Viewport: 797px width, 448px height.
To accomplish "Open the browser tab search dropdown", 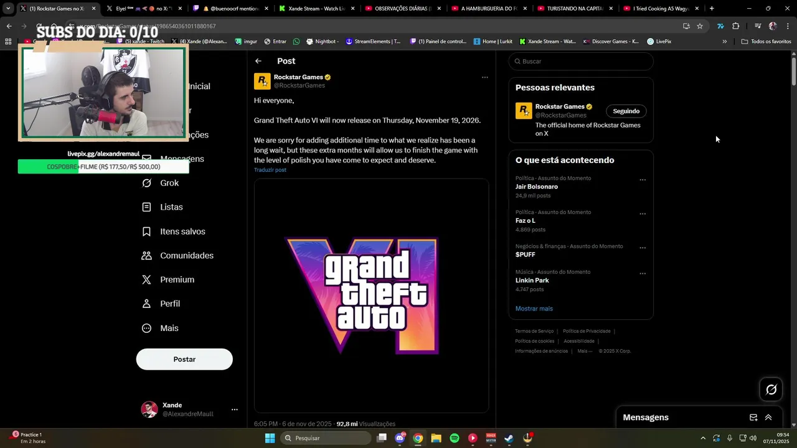I will [x=8, y=9].
